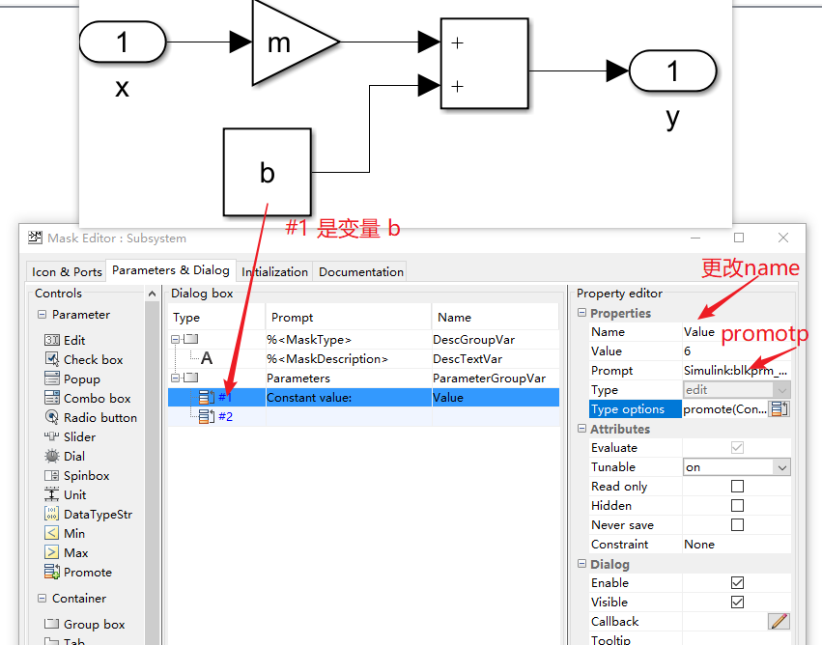The image size is (822, 645).
Task: Add a Slider control
Action: pyautogui.click(x=70, y=437)
